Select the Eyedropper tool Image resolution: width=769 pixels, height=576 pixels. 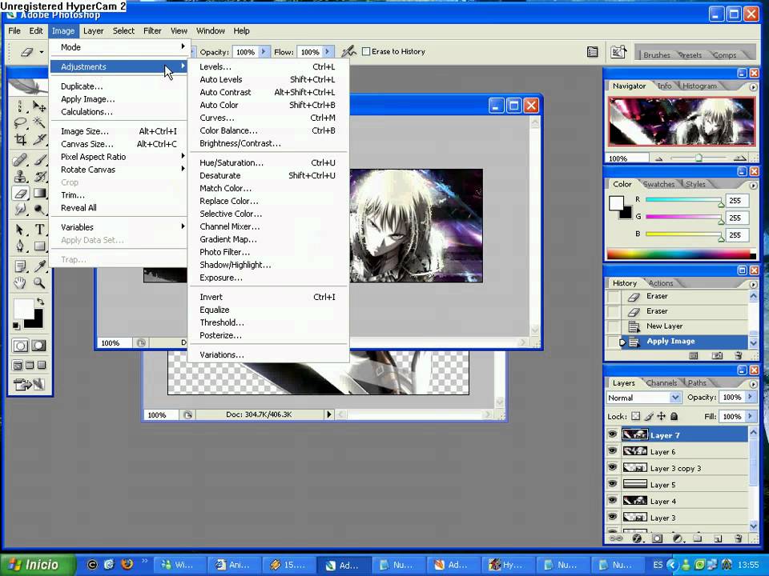[x=39, y=266]
